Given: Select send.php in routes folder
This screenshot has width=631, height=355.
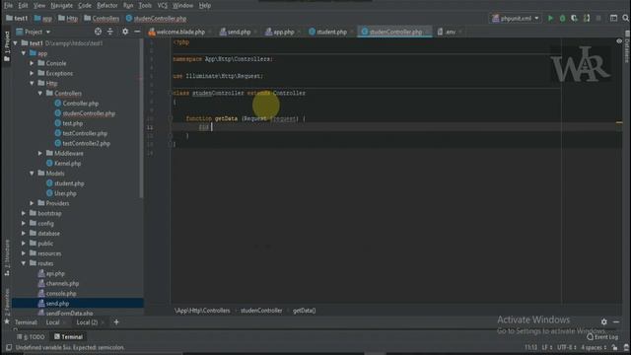Looking at the screenshot, I should [57, 304].
